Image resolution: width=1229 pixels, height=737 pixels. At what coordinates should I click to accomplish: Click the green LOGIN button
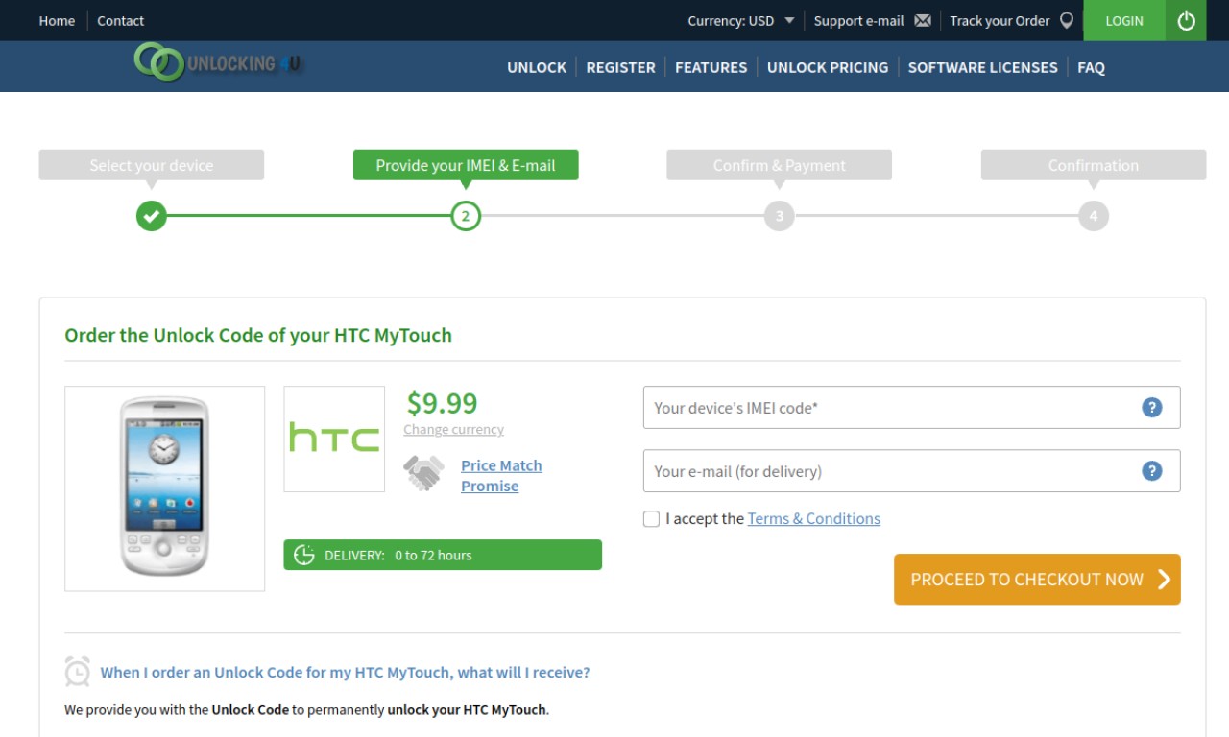1124,20
